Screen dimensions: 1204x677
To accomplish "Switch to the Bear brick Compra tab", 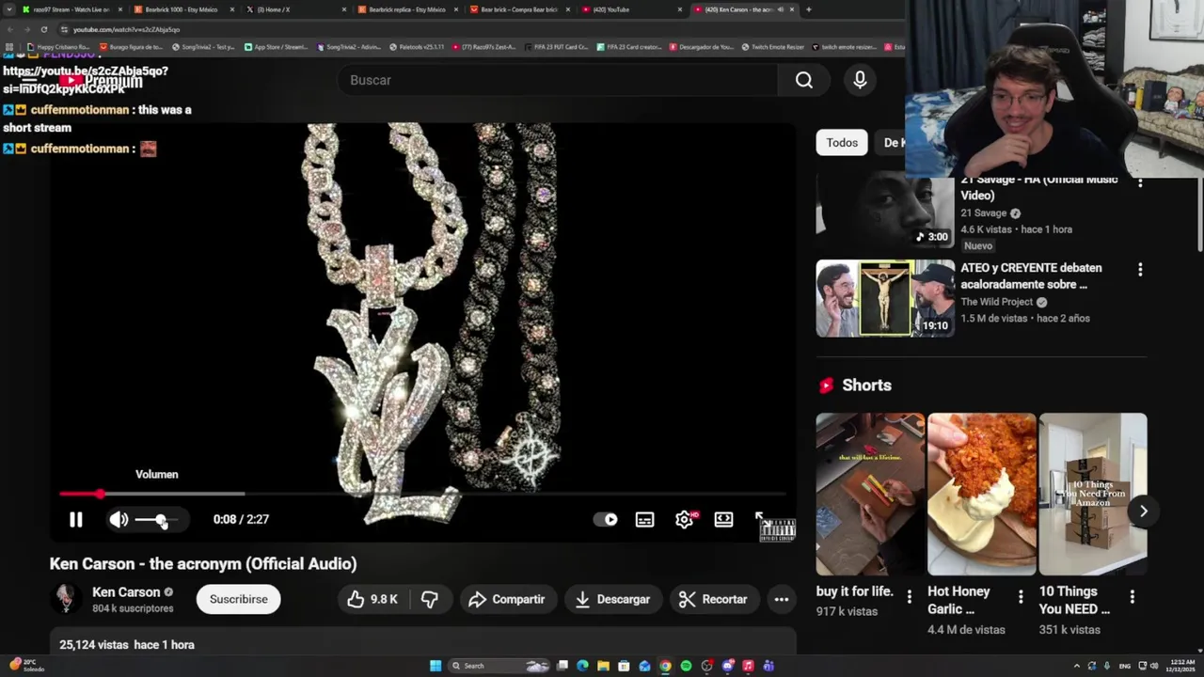I will click(x=518, y=9).
